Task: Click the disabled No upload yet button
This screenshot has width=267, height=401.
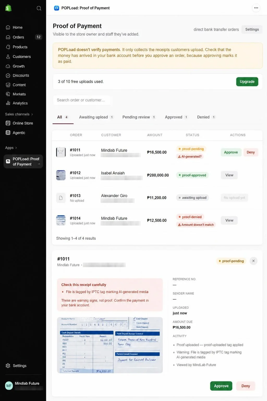Action: point(234,198)
